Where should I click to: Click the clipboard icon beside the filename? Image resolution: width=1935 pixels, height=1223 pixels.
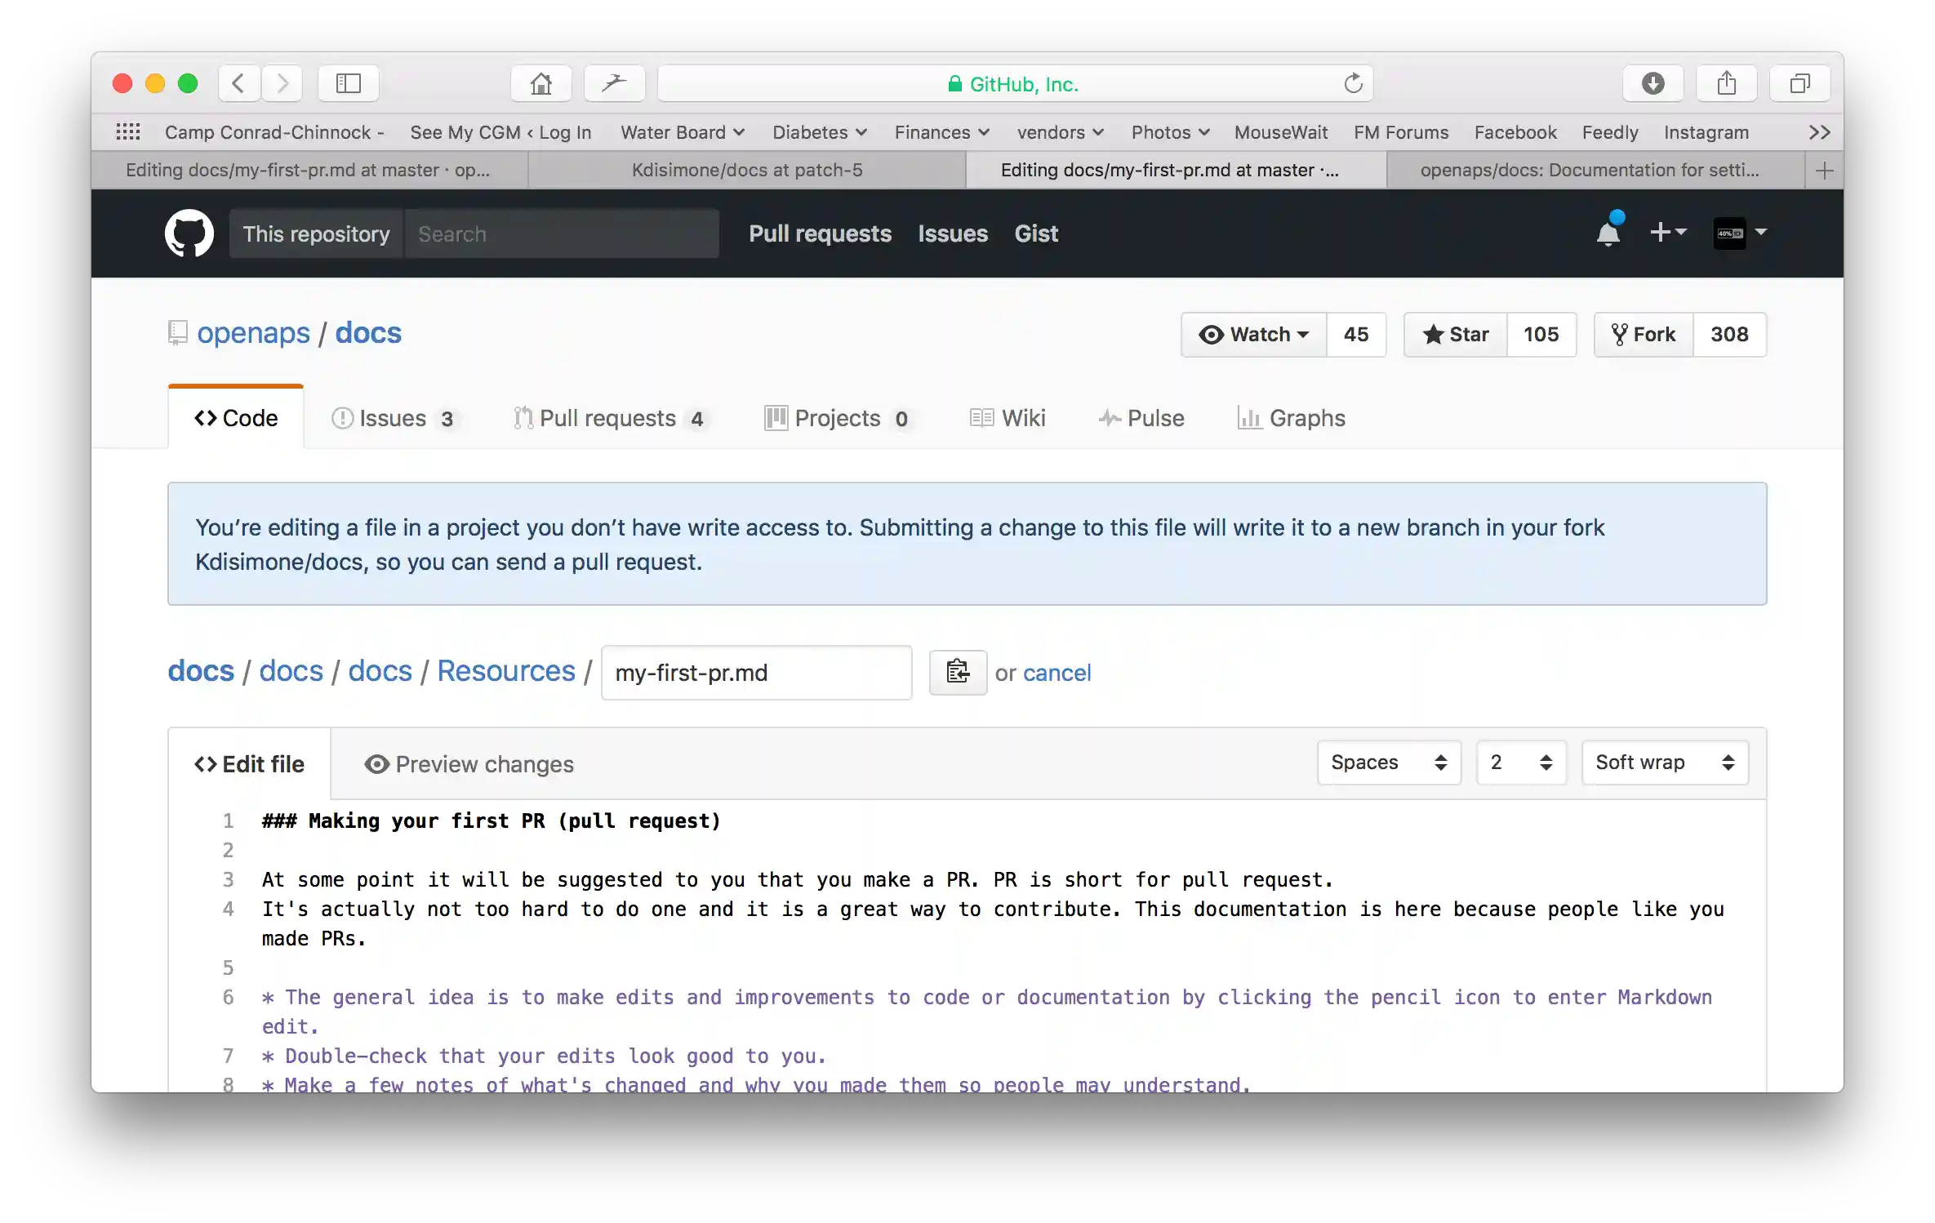(958, 672)
